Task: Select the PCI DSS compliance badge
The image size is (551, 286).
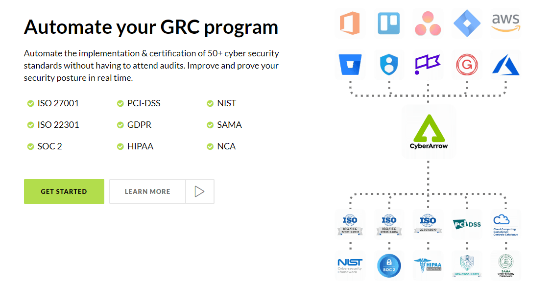Action: coord(467,224)
